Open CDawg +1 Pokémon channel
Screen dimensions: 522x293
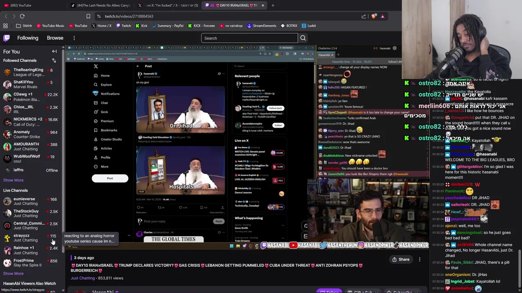click(31, 97)
